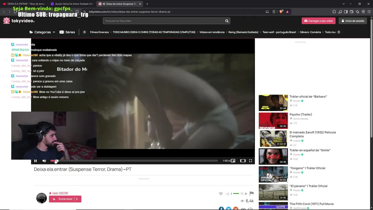This screenshot has height=210, width=373.
Task: Open a new browser tab
Action: tap(147, 4)
